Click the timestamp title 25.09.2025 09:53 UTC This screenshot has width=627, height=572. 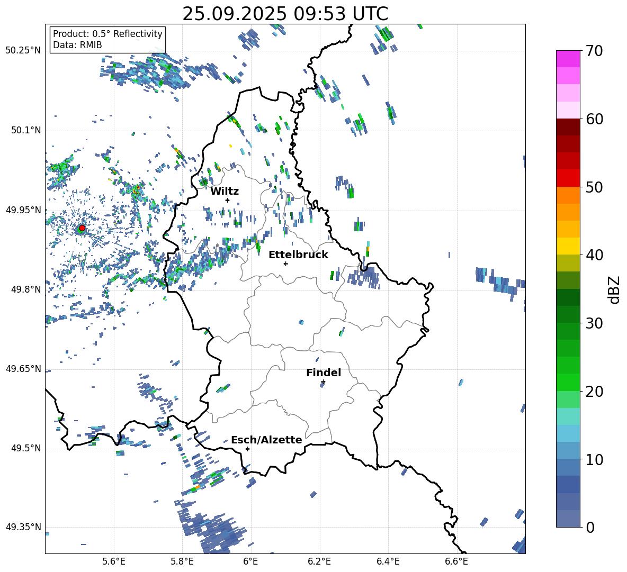(x=285, y=14)
